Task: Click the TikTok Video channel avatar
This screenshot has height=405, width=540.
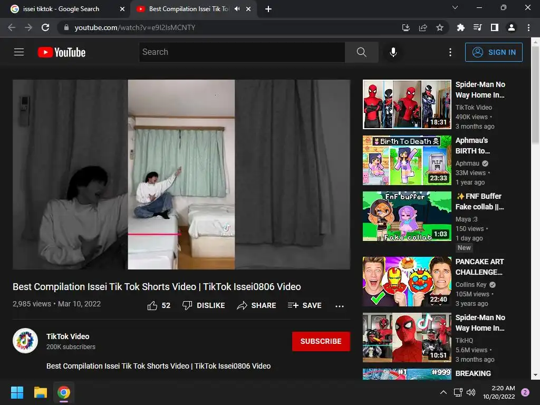Action: [x=25, y=341]
